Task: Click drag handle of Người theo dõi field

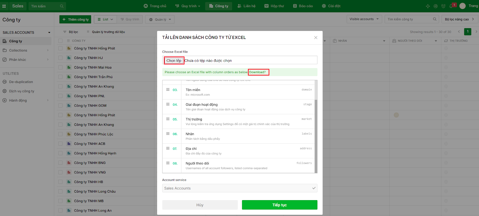Action: coord(168,163)
